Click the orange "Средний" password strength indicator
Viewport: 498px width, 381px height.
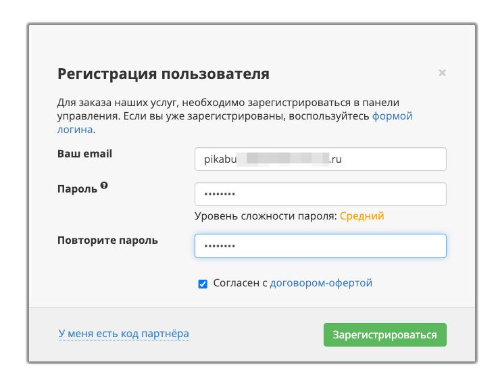pos(362,216)
